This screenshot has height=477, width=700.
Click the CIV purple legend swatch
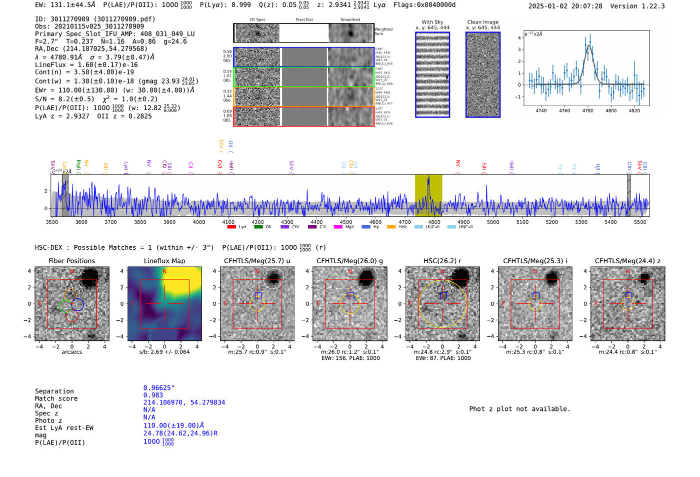point(285,227)
